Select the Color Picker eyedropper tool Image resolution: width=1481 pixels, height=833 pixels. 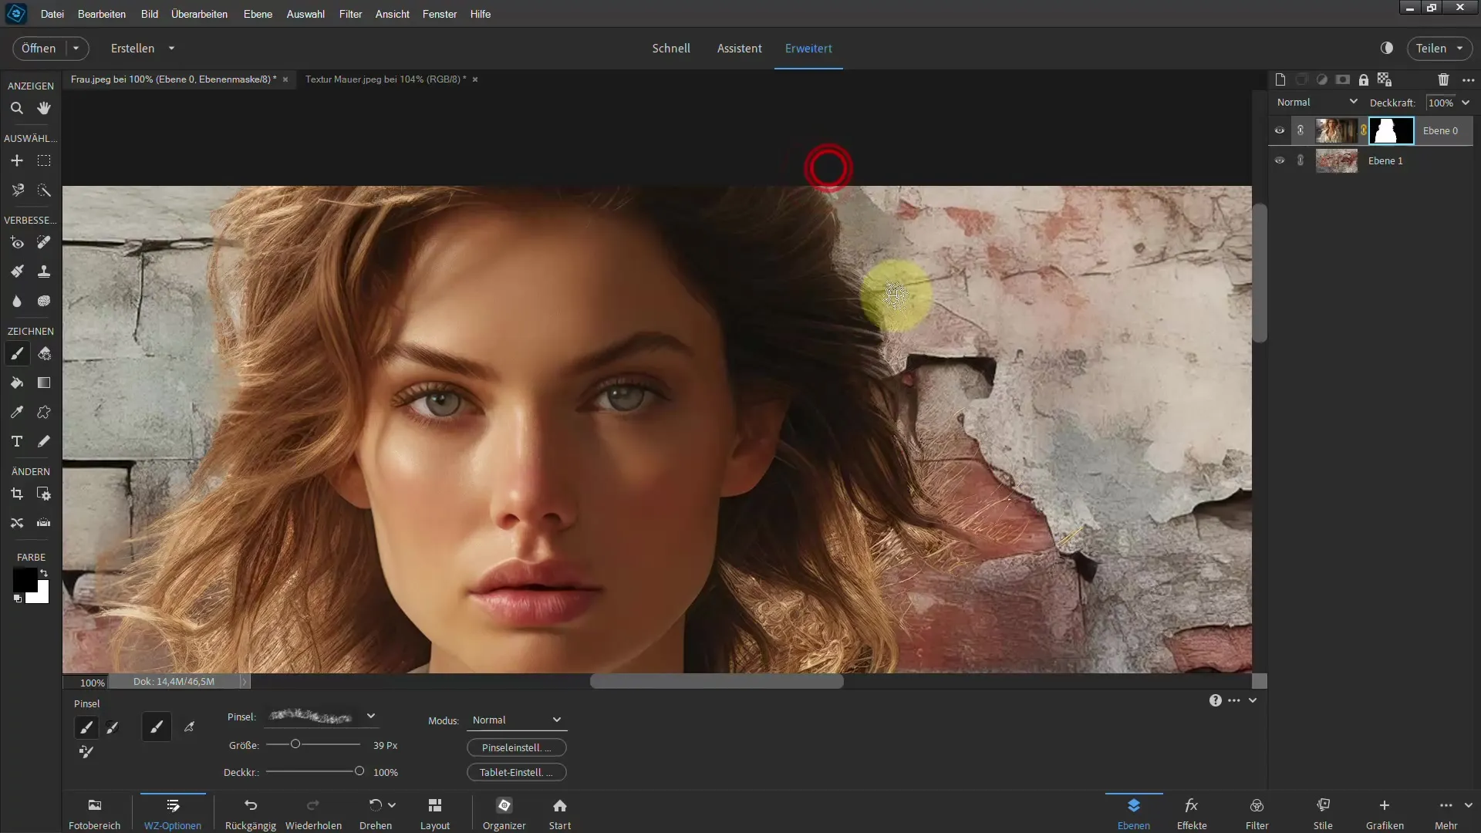click(x=17, y=412)
